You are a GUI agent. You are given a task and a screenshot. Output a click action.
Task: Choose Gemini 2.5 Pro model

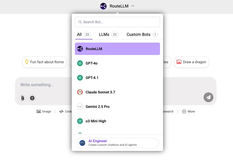pyautogui.click(x=117, y=107)
